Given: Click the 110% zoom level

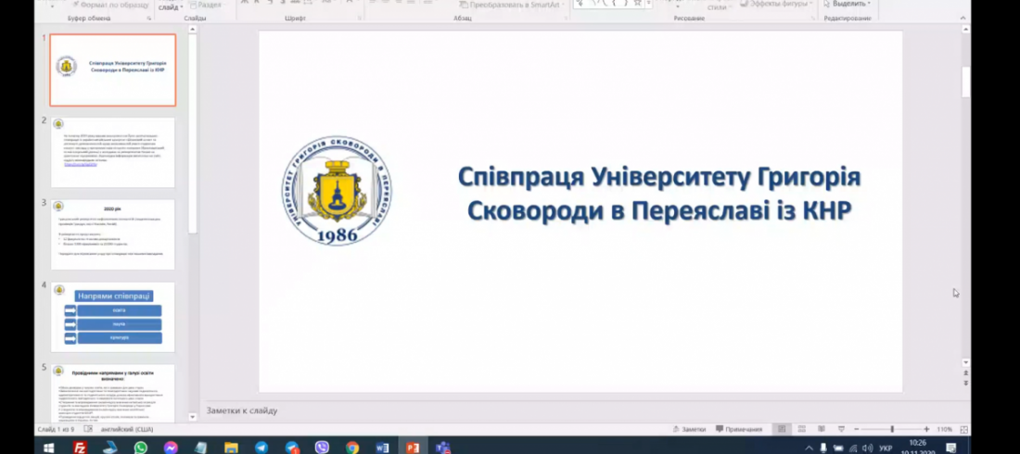Looking at the screenshot, I should (x=945, y=429).
